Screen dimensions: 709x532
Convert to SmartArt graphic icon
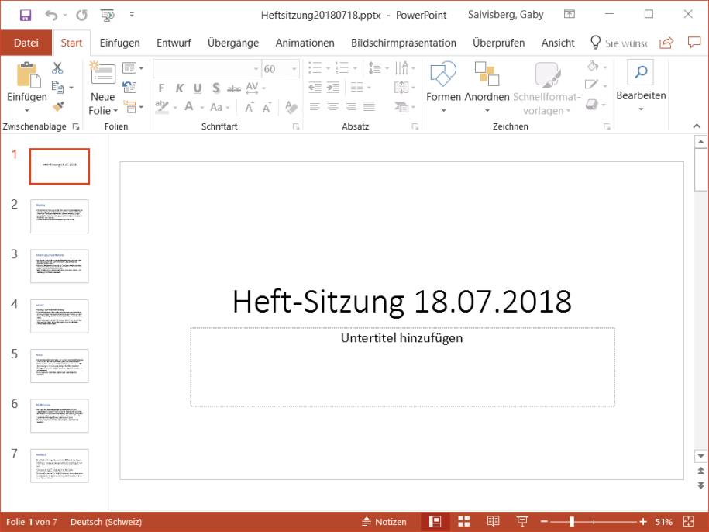point(404,107)
